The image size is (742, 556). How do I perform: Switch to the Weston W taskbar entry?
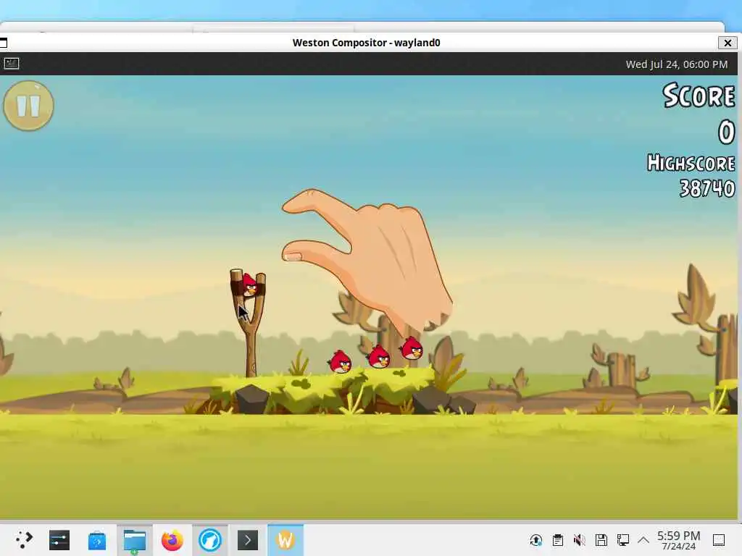click(x=285, y=540)
